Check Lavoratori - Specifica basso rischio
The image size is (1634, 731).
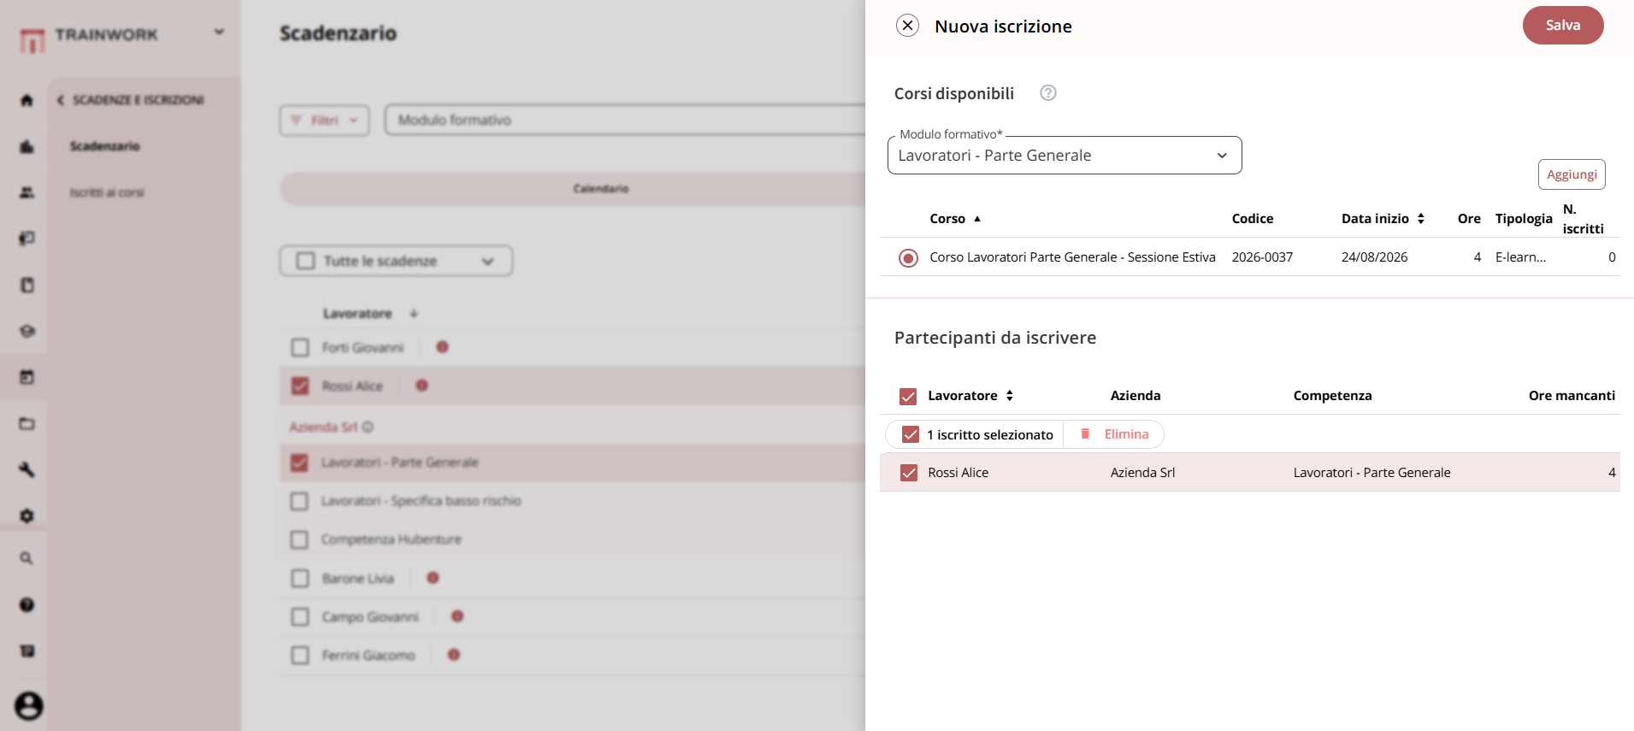299,501
